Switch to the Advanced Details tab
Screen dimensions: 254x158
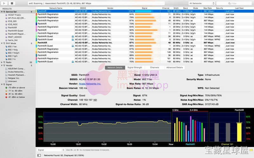tap(174, 68)
